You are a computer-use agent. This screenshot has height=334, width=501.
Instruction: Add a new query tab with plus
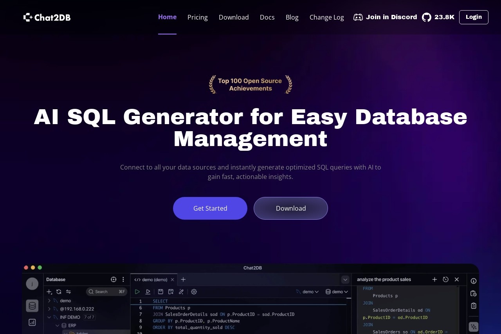(183, 280)
